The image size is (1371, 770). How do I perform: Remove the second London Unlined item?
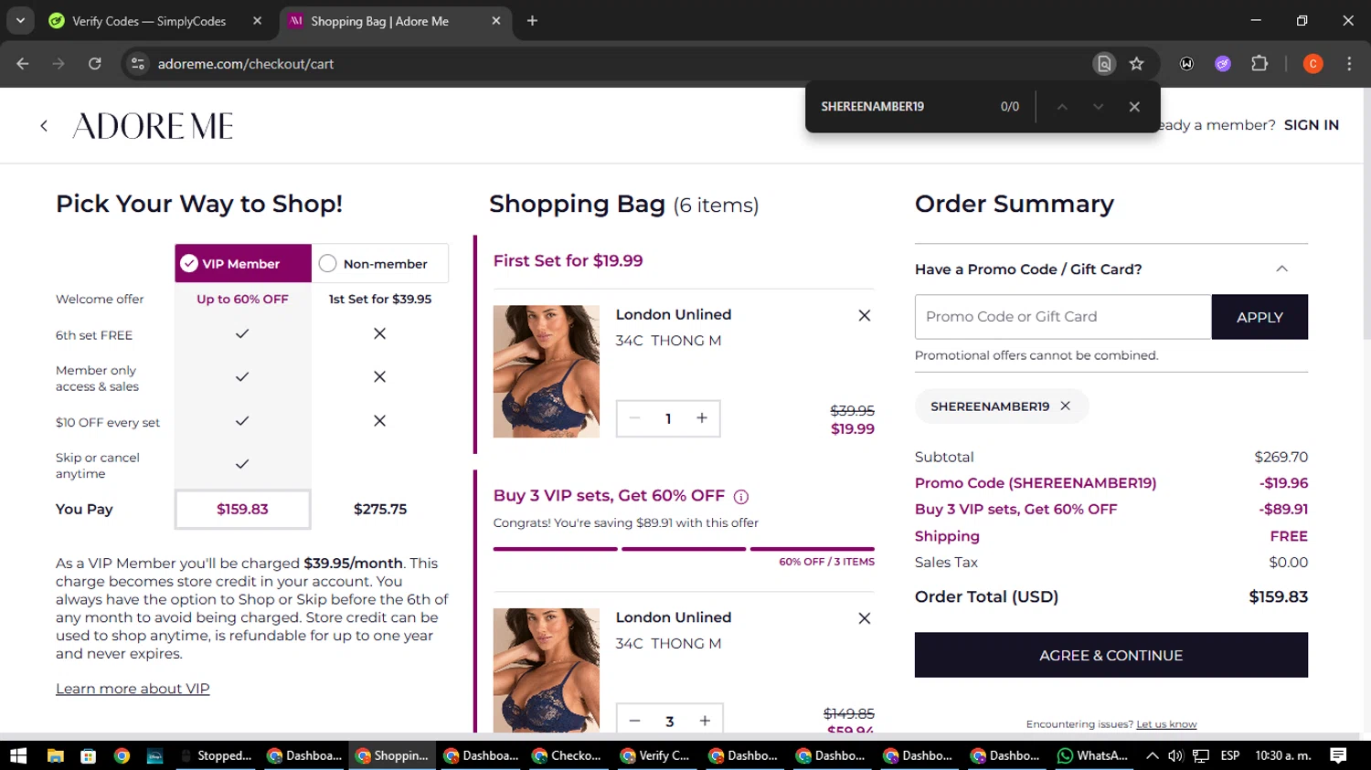[864, 618]
